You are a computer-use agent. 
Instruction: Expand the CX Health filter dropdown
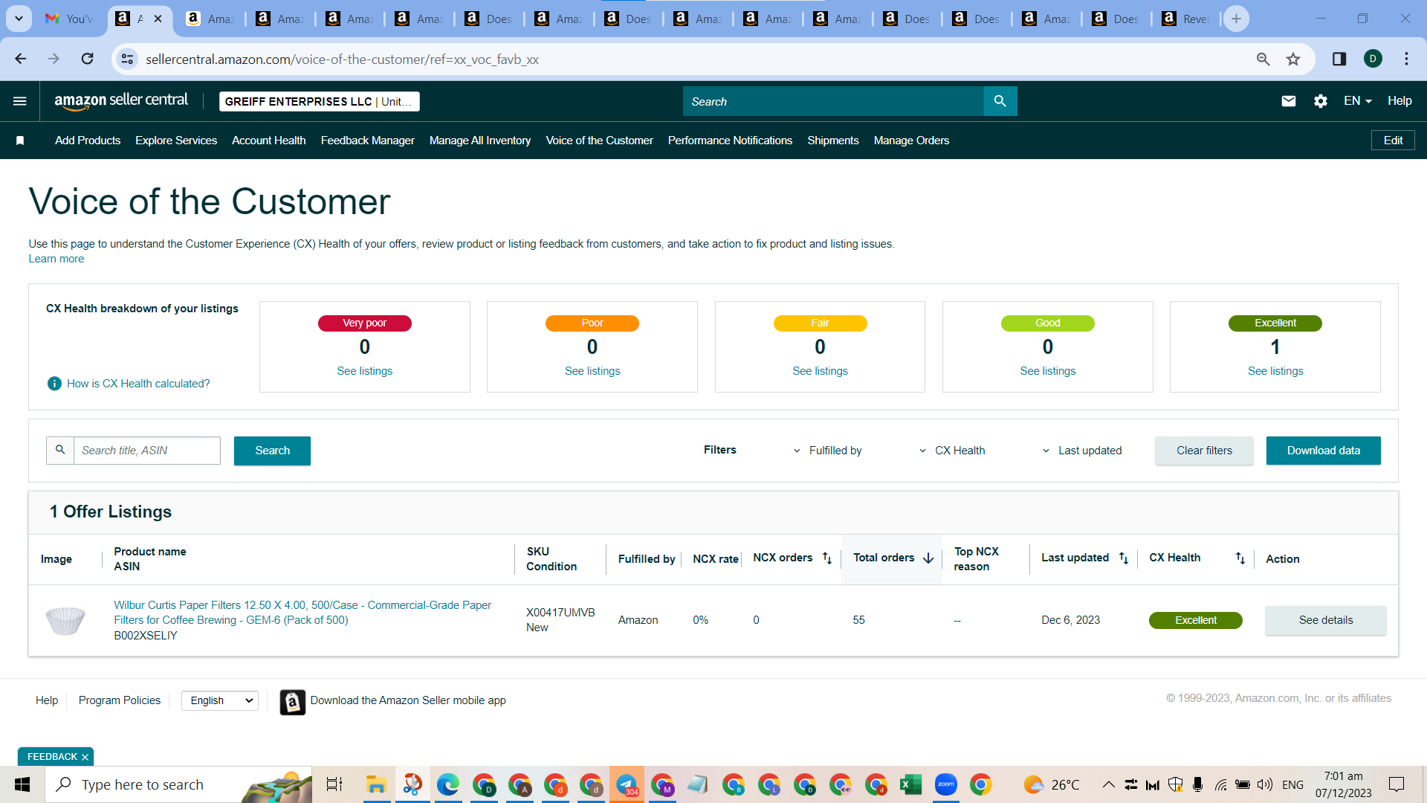pyautogui.click(x=952, y=451)
